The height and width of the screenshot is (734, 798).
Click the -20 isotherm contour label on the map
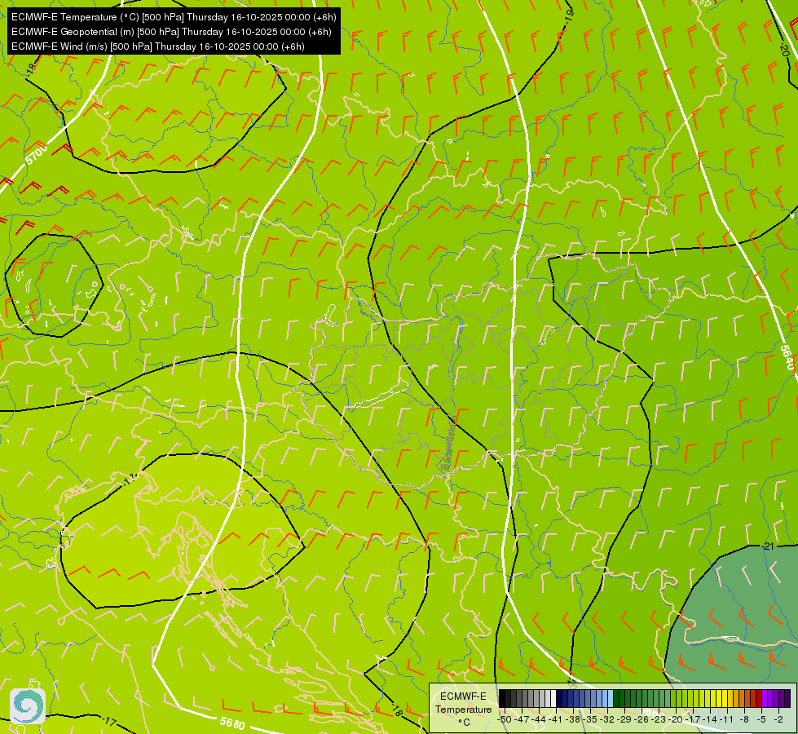[x=784, y=51]
